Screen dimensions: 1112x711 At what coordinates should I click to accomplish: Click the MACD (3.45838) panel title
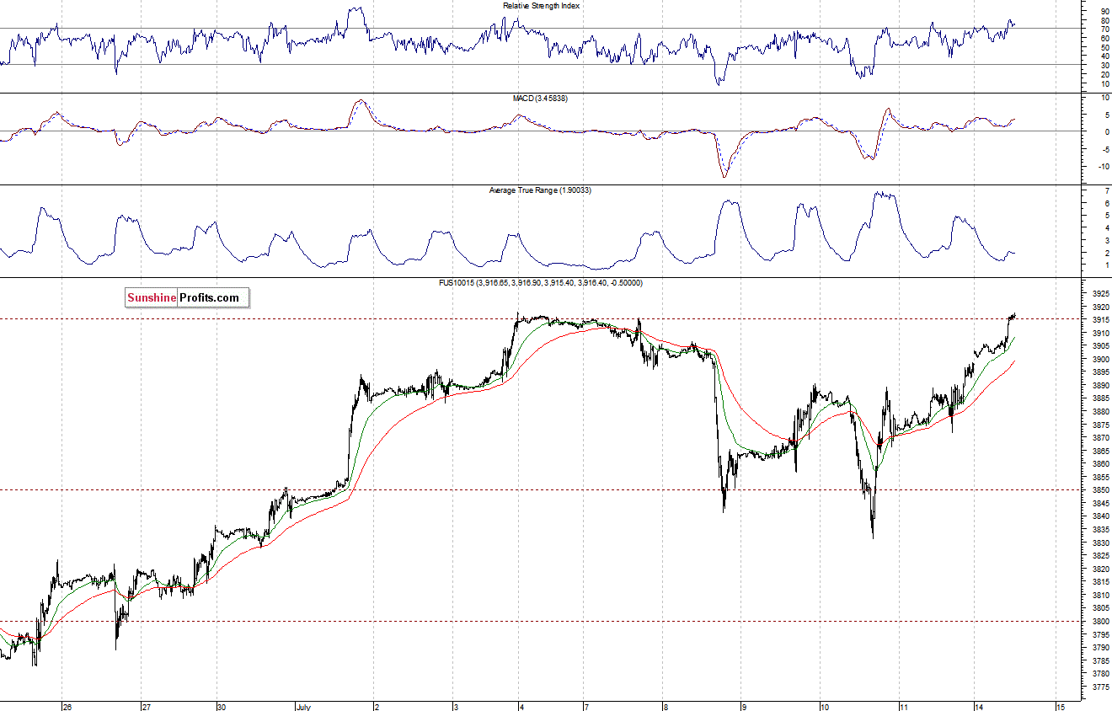pyautogui.click(x=540, y=99)
